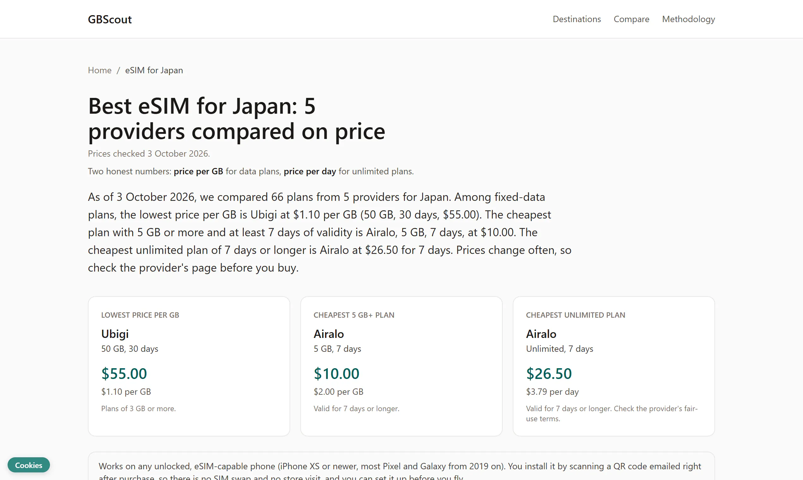The width and height of the screenshot is (803, 480).
Task: Click the $3.79 per day value
Action: [x=552, y=392]
